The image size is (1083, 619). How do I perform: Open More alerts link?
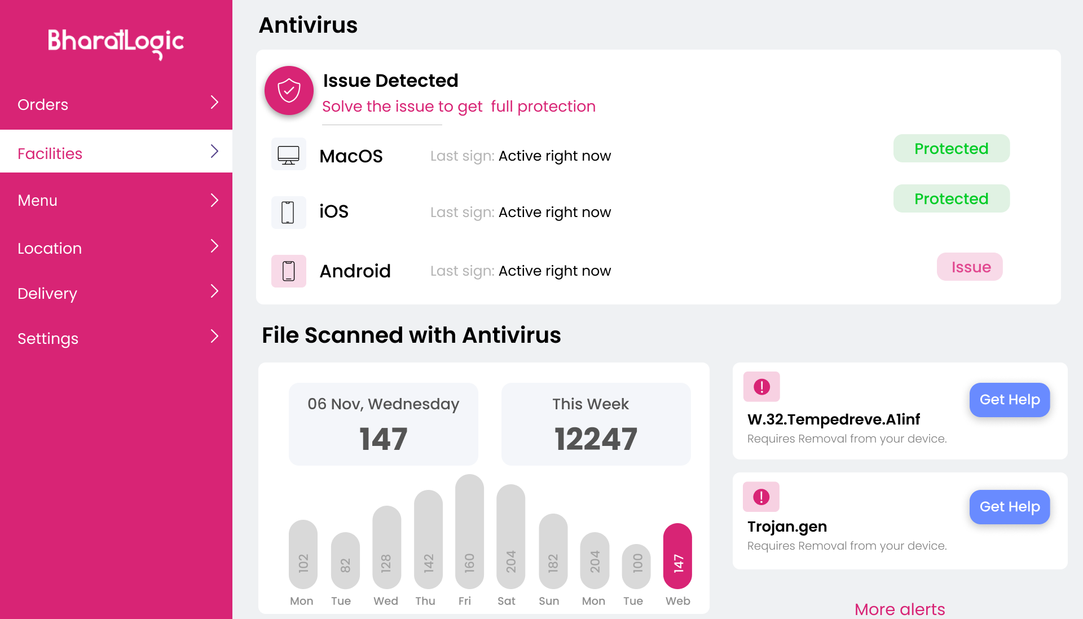(899, 609)
